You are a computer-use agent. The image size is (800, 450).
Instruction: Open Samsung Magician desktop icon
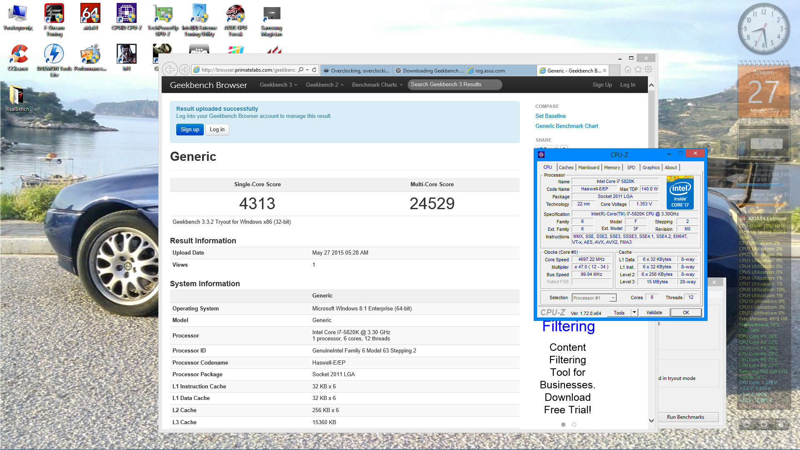pos(272,20)
